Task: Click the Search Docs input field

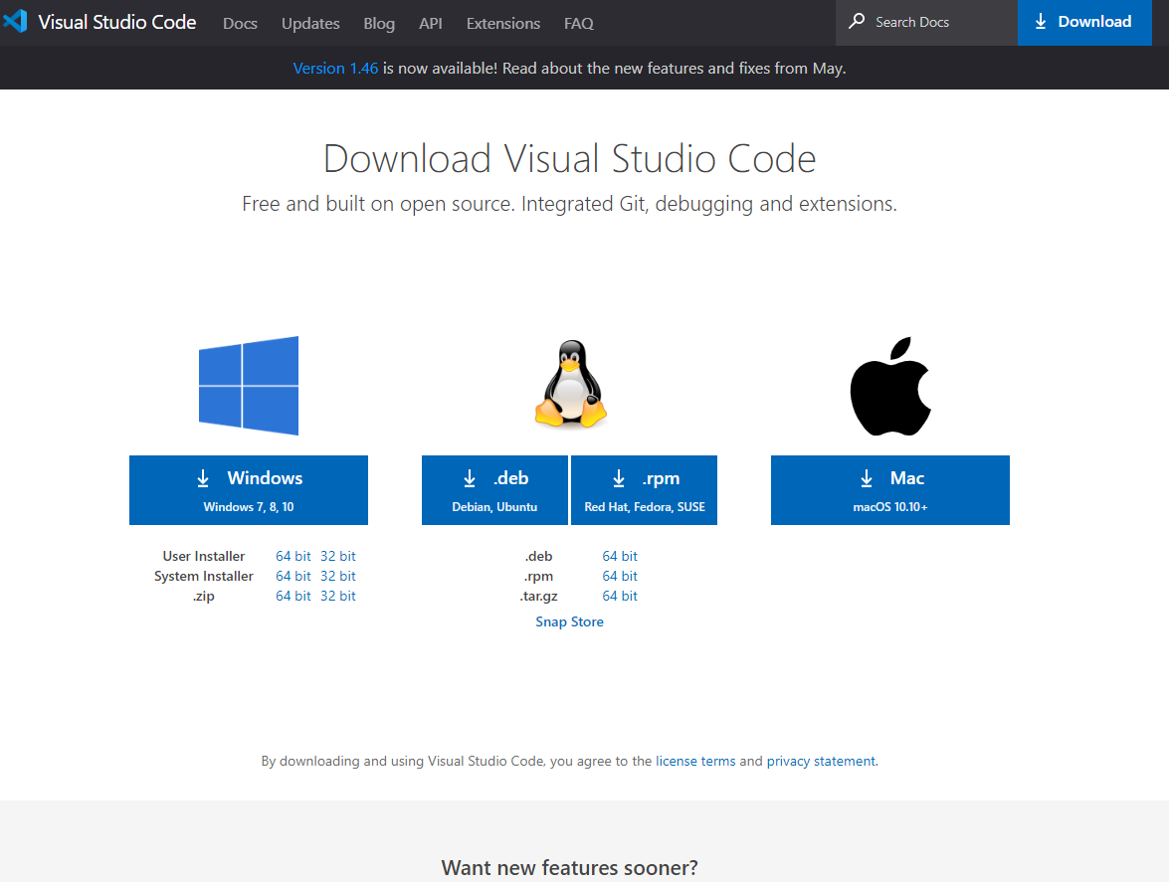Action: point(926,22)
